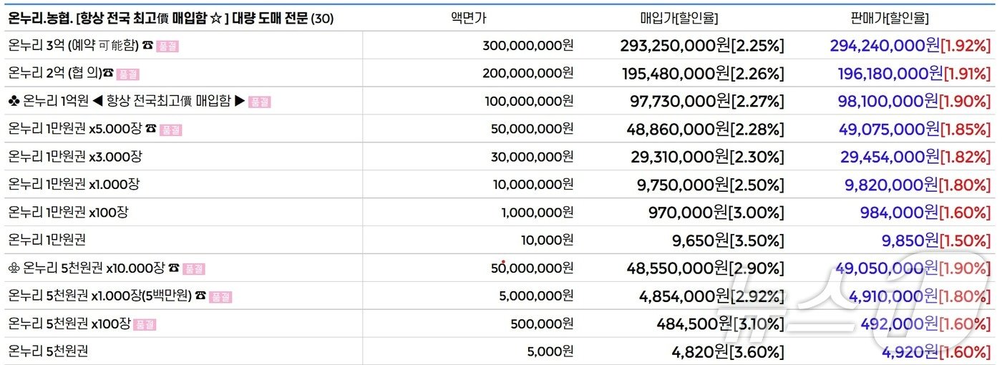Click selling price 4,910,000원[1.80%]
1002x365 pixels.
(920, 296)
